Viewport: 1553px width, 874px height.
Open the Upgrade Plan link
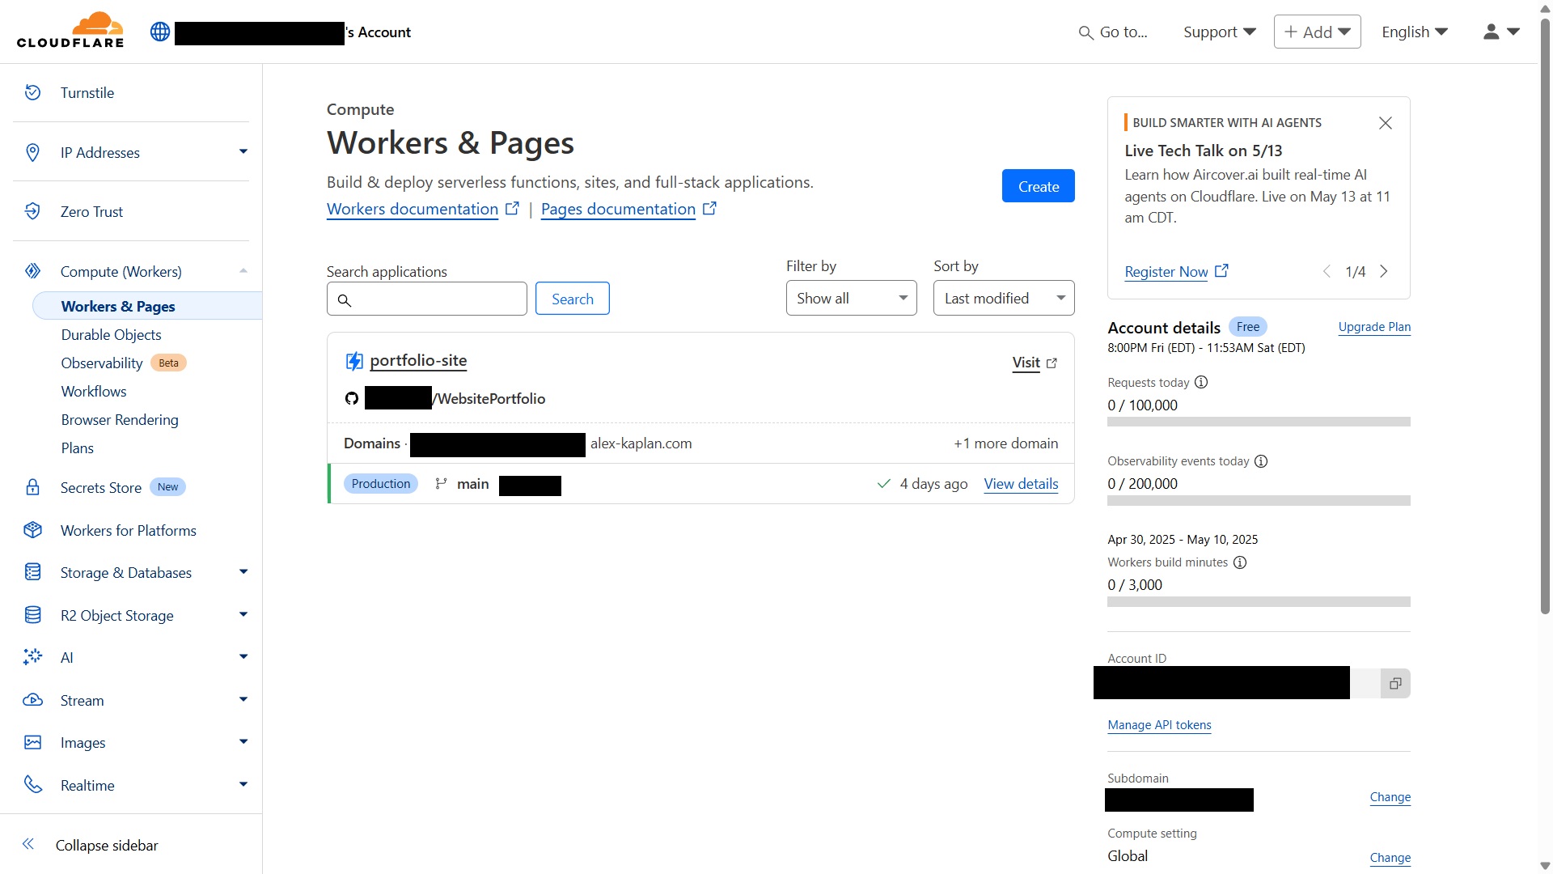coord(1373,327)
